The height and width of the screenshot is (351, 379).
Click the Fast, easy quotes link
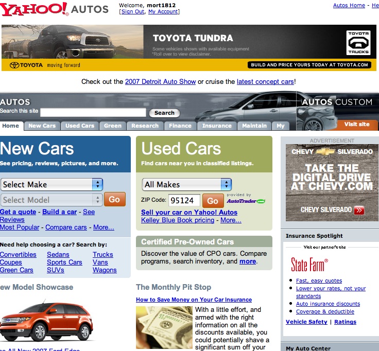[319, 280]
